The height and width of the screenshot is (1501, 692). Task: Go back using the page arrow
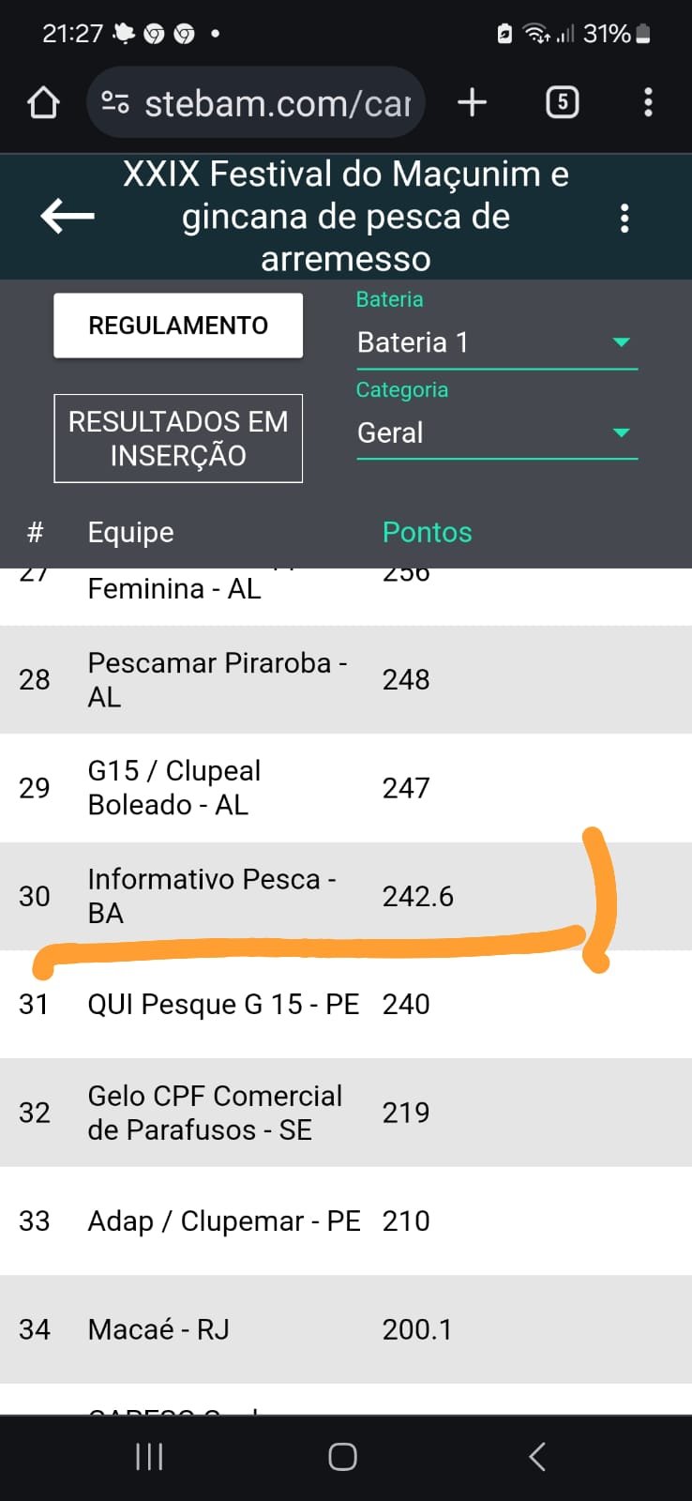coord(68,216)
